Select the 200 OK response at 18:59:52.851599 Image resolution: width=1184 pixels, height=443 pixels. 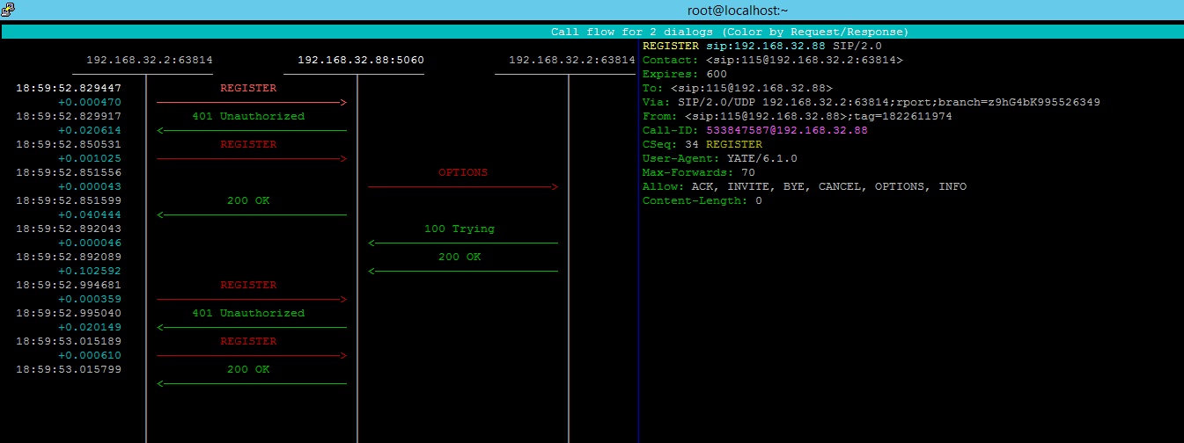click(248, 201)
